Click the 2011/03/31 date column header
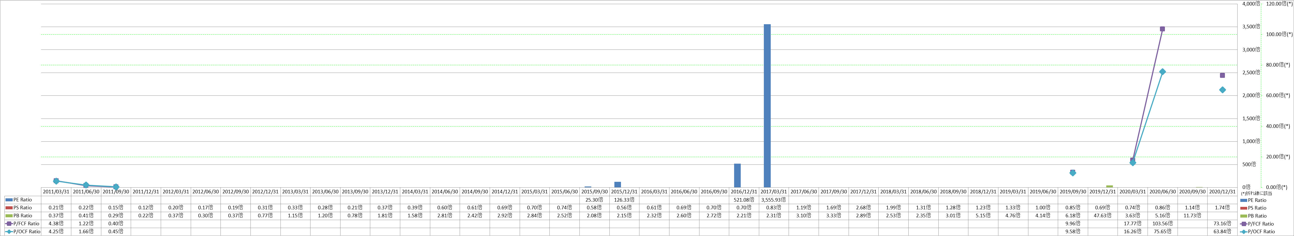Viewport: 1294px width, 236px height. point(56,192)
